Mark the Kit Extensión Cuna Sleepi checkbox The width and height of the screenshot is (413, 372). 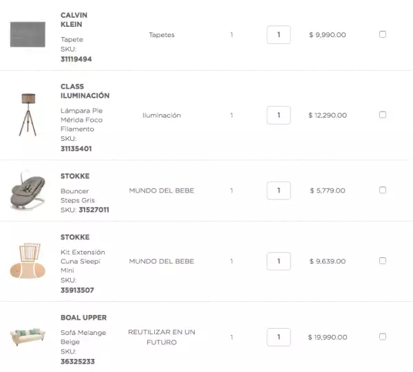click(x=383, y=261)
